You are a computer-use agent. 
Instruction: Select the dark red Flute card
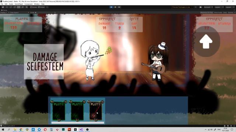[96, 111]
